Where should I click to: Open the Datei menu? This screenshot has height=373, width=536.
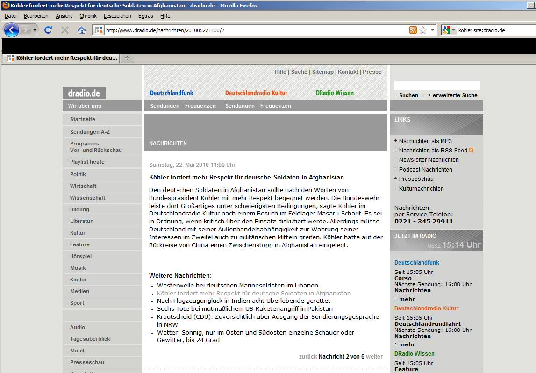point(11,16)
